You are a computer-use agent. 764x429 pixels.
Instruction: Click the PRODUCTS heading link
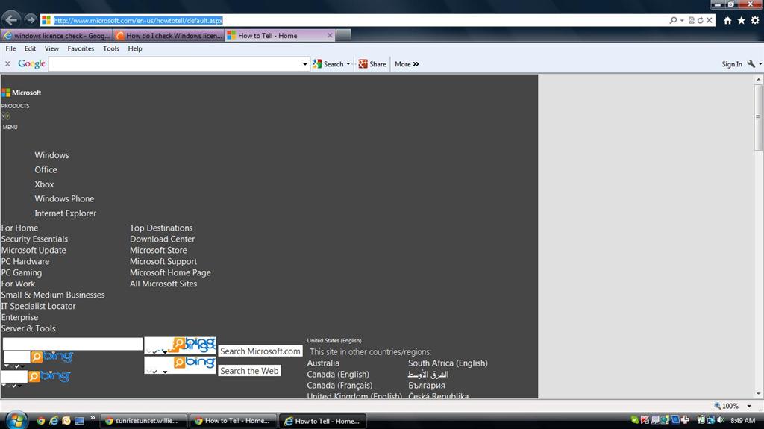click(x=15, y=106)
